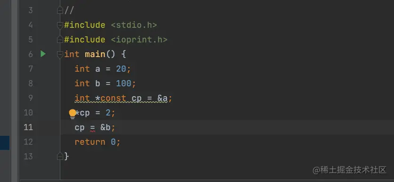Click the closing brace fold marker
The width and height of the screenshot is (394, 182).
tap(60, 157)
